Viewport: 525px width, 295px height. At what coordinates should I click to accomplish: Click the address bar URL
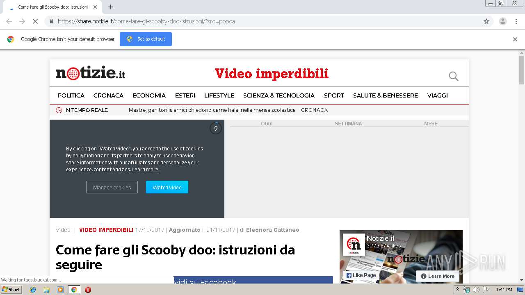tap(146, 21)
